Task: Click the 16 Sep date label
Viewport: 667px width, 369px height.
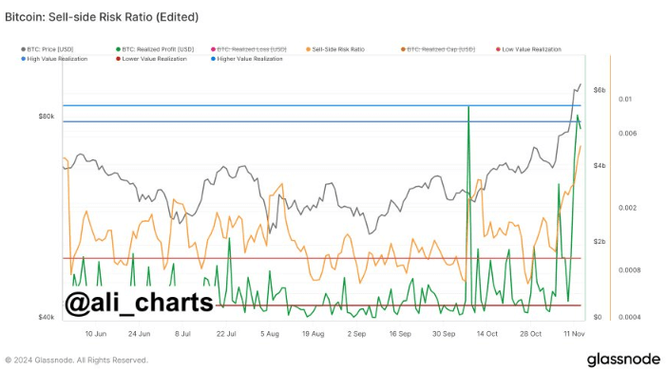Action: (x=400, y=334)
